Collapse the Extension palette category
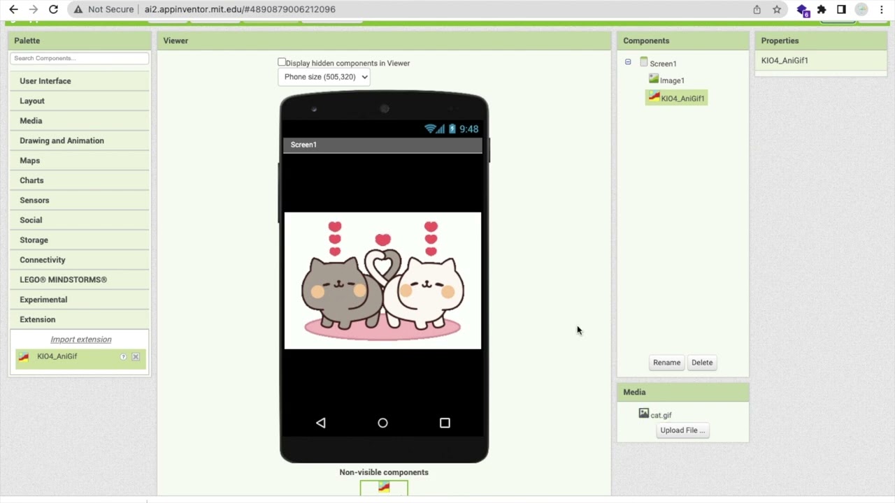895x503 pixels. tap(80, 319)
